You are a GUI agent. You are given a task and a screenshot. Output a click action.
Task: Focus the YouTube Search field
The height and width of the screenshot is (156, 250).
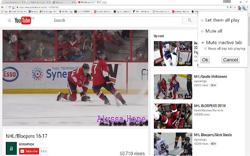coord(117,20)
